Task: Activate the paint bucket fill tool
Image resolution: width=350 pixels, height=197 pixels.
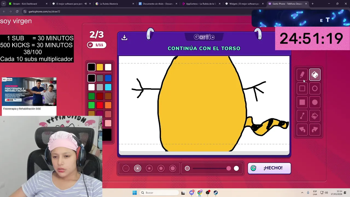Action: [x=315, y=116]
